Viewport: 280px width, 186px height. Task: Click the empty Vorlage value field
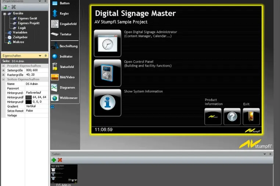point(37,115)
